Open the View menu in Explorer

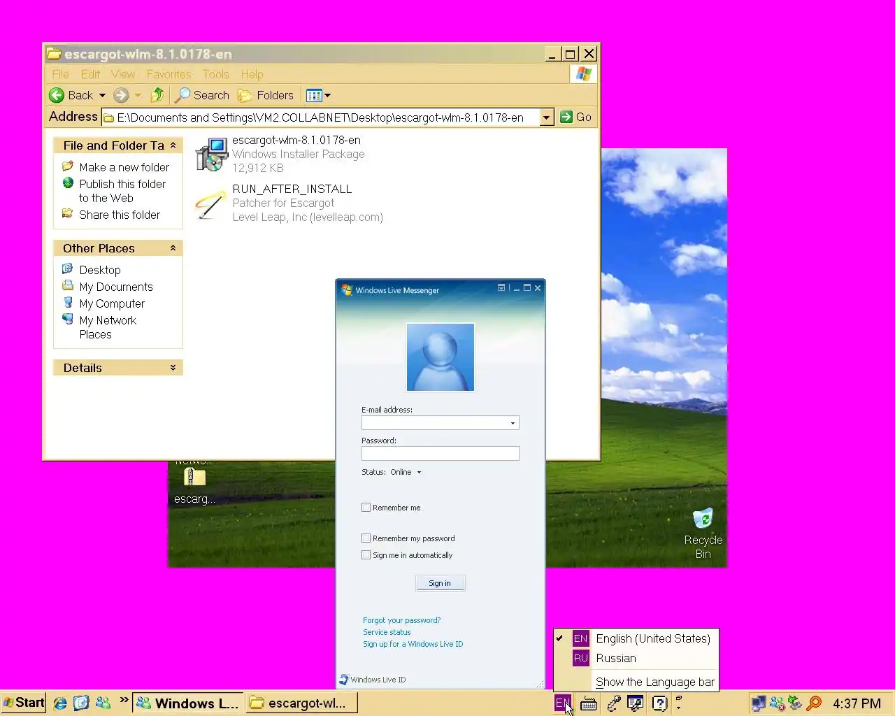pyautogui.click(x=122, y=74)
